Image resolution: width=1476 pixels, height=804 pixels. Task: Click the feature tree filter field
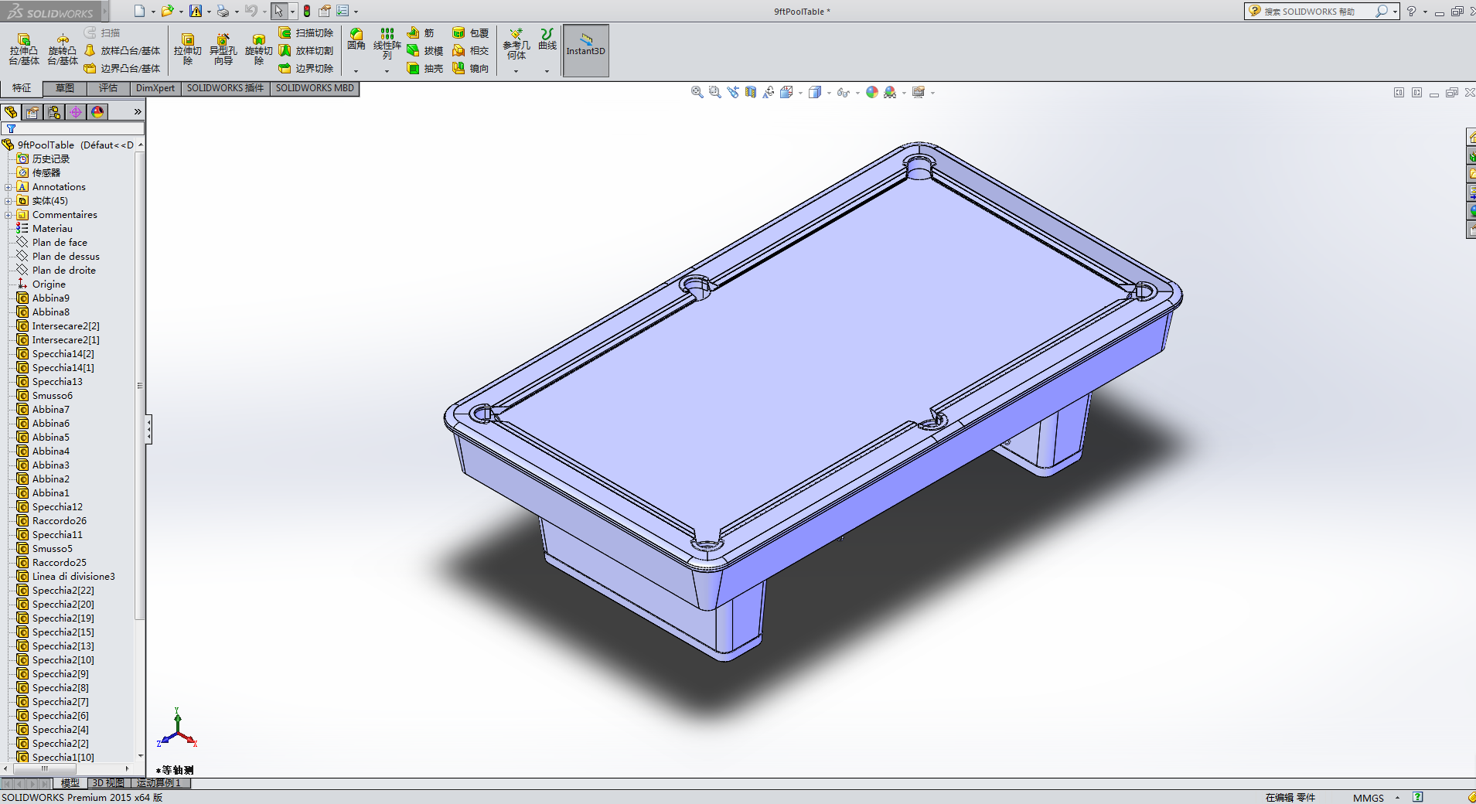pos(73,129)
